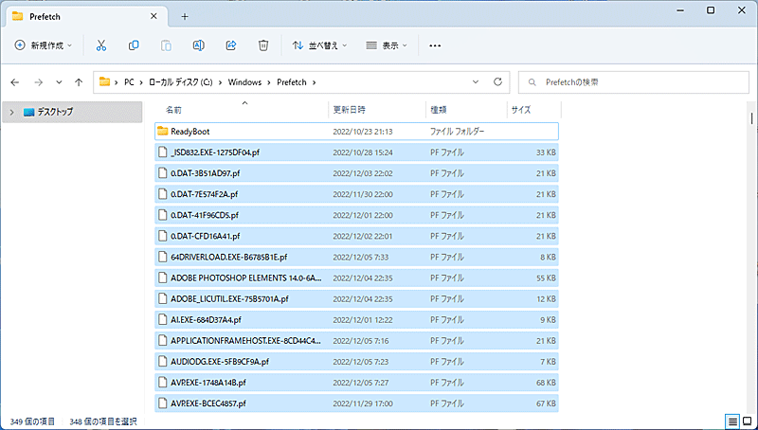Screen dimensions: 758x430
Task: Select 0.DAT-3B51AD97.pf file
Action: [x=357, y=173]
